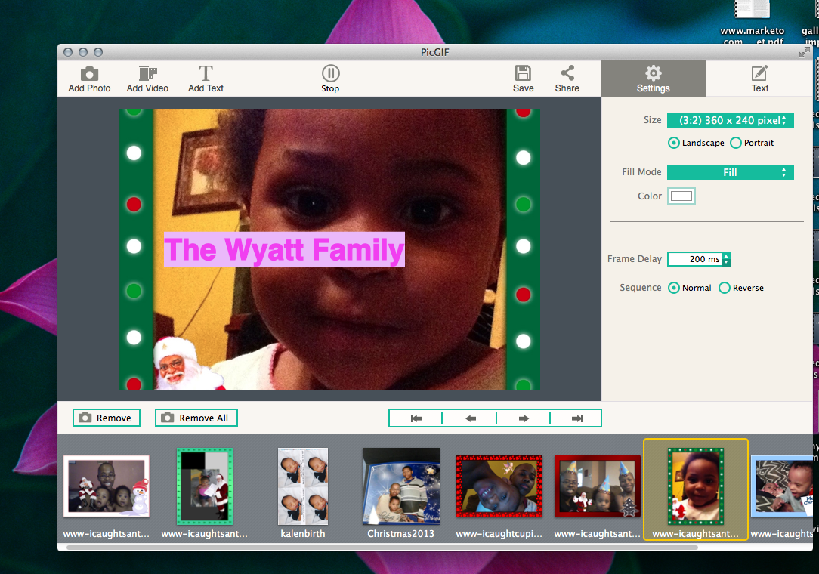This screenshot has height=574, width=819.
Task: Click the Add Video film icon
Action: click(148, 73)
